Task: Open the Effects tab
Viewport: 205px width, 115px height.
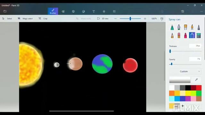Action: [104, 11]
